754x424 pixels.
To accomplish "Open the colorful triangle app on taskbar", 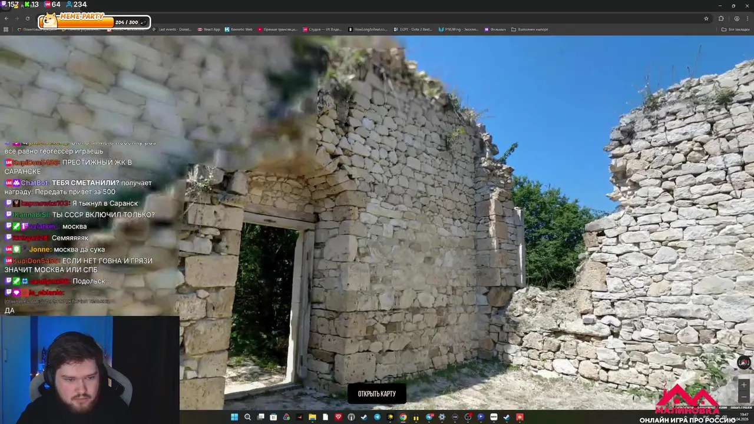I will click(x=286, y=417).
